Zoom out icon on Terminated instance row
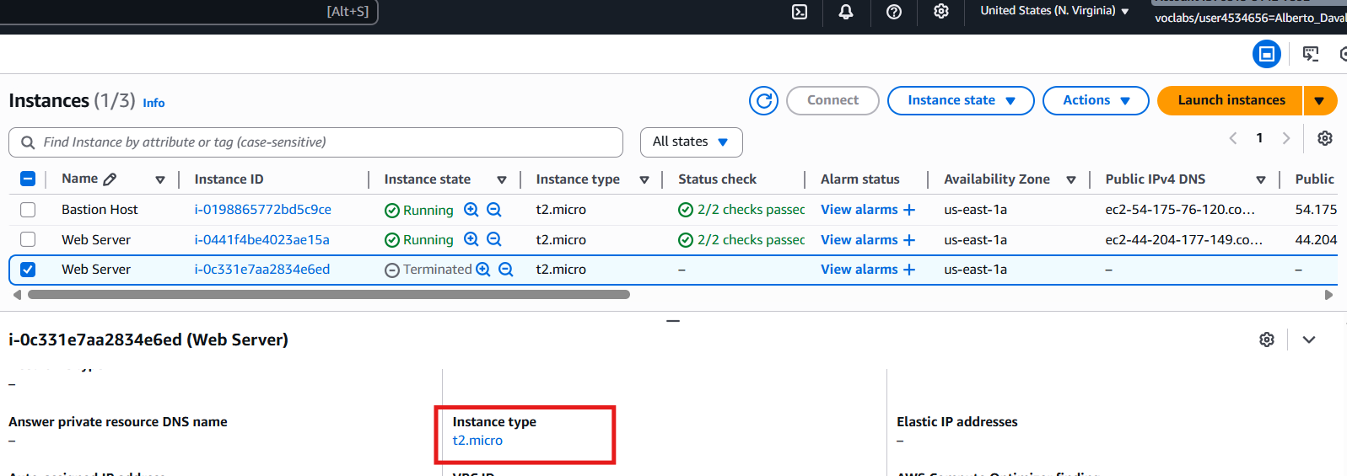This screenshot has width=1347, height=476. 506,270
